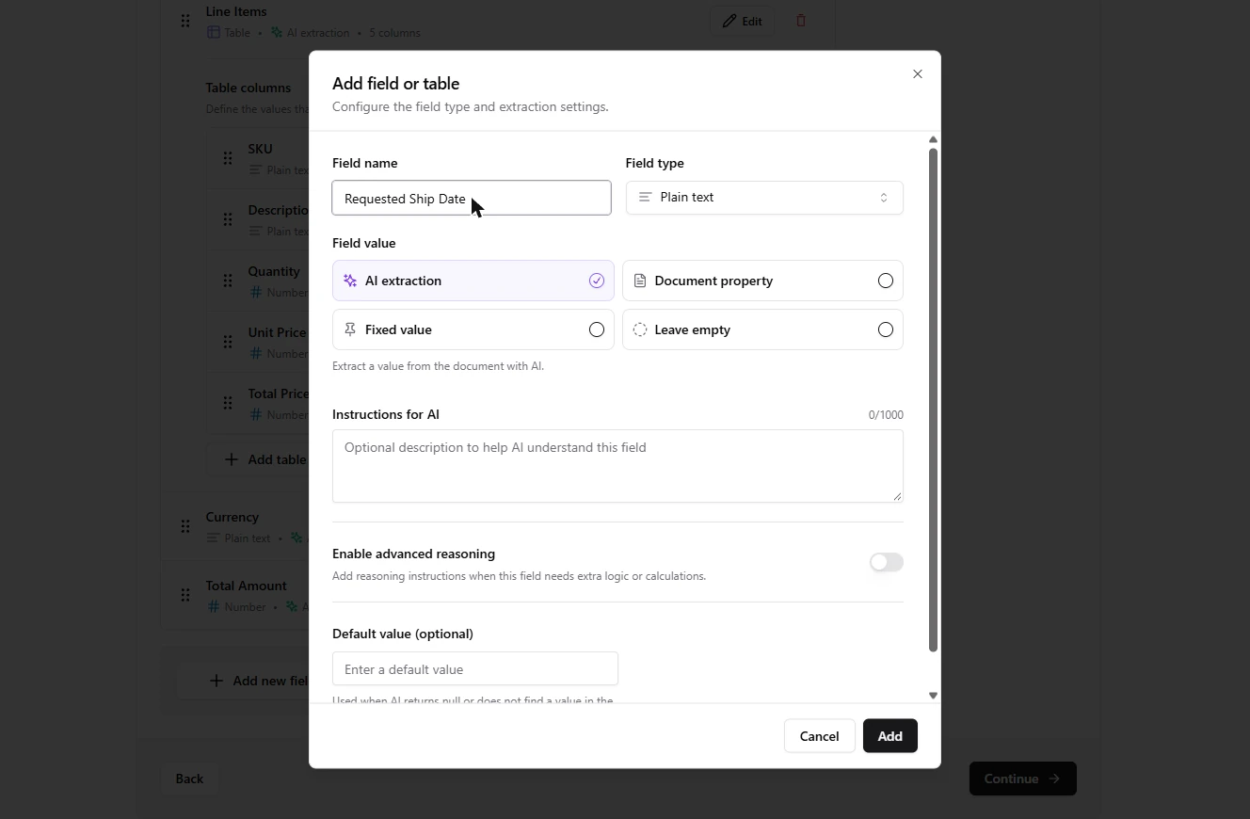Enable advanced reasoning toggle
The width and height of the screenshot is (1250, 819).
pos(886,562)
